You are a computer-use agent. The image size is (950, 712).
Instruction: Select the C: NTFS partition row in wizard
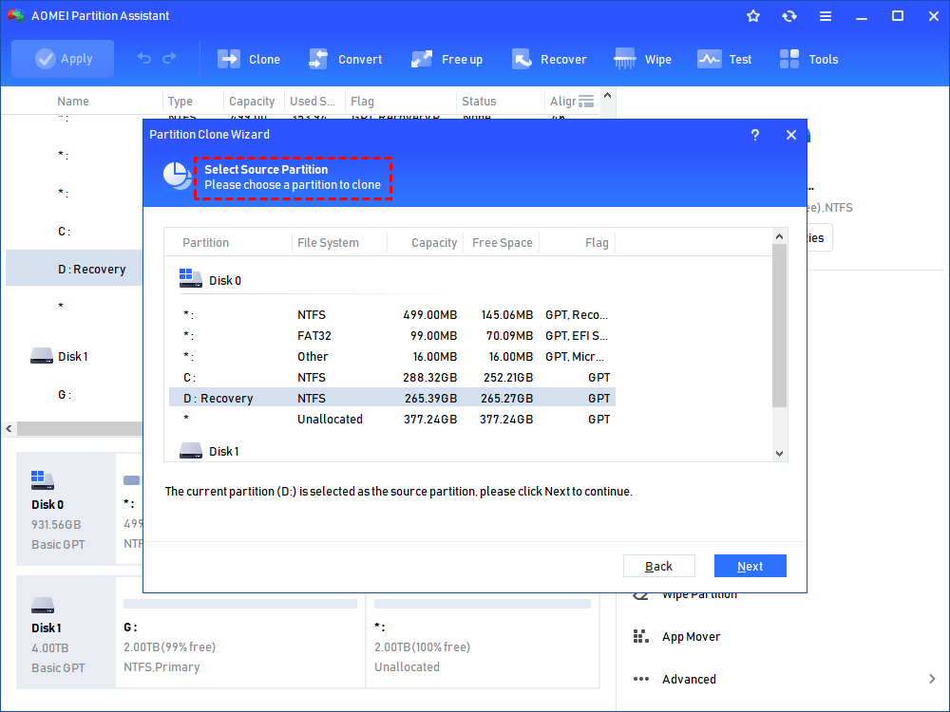(392, 377)
